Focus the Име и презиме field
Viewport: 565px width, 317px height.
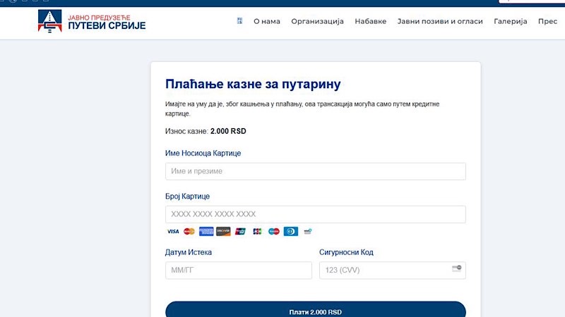pyautogui.click(x=316, y=171)
